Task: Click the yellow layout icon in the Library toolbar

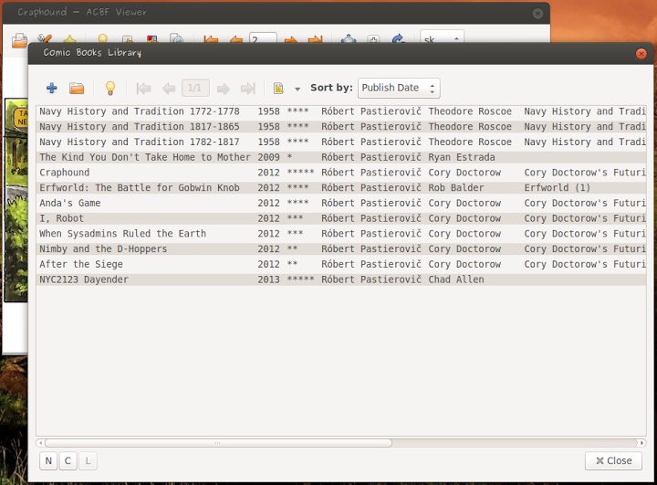Action: (x=278, y=88)
